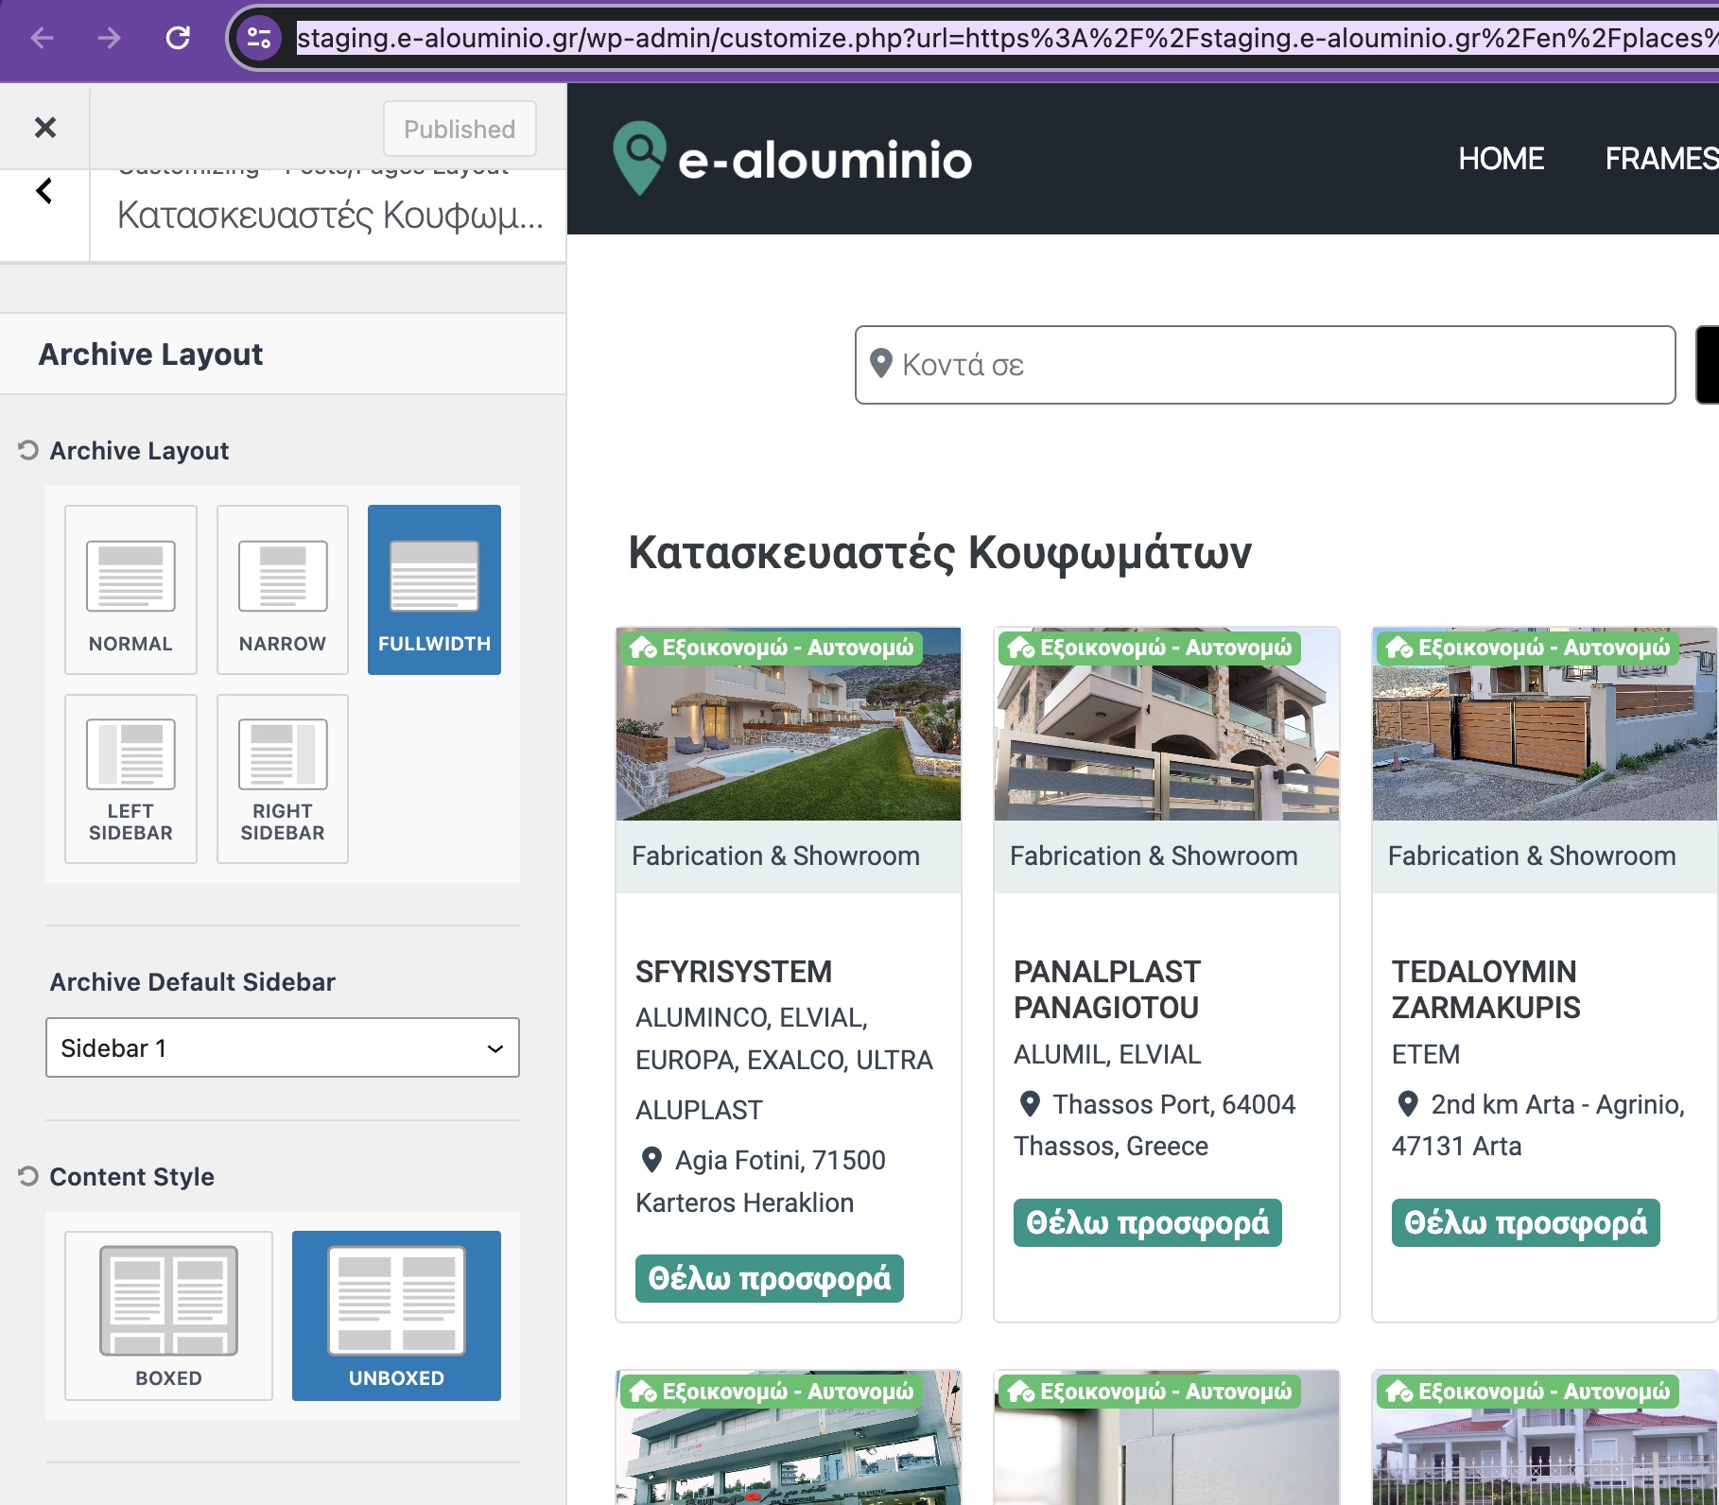1719x1505 pixels.
Task: Reset the Content Style setting
Action: [28, 1176]
